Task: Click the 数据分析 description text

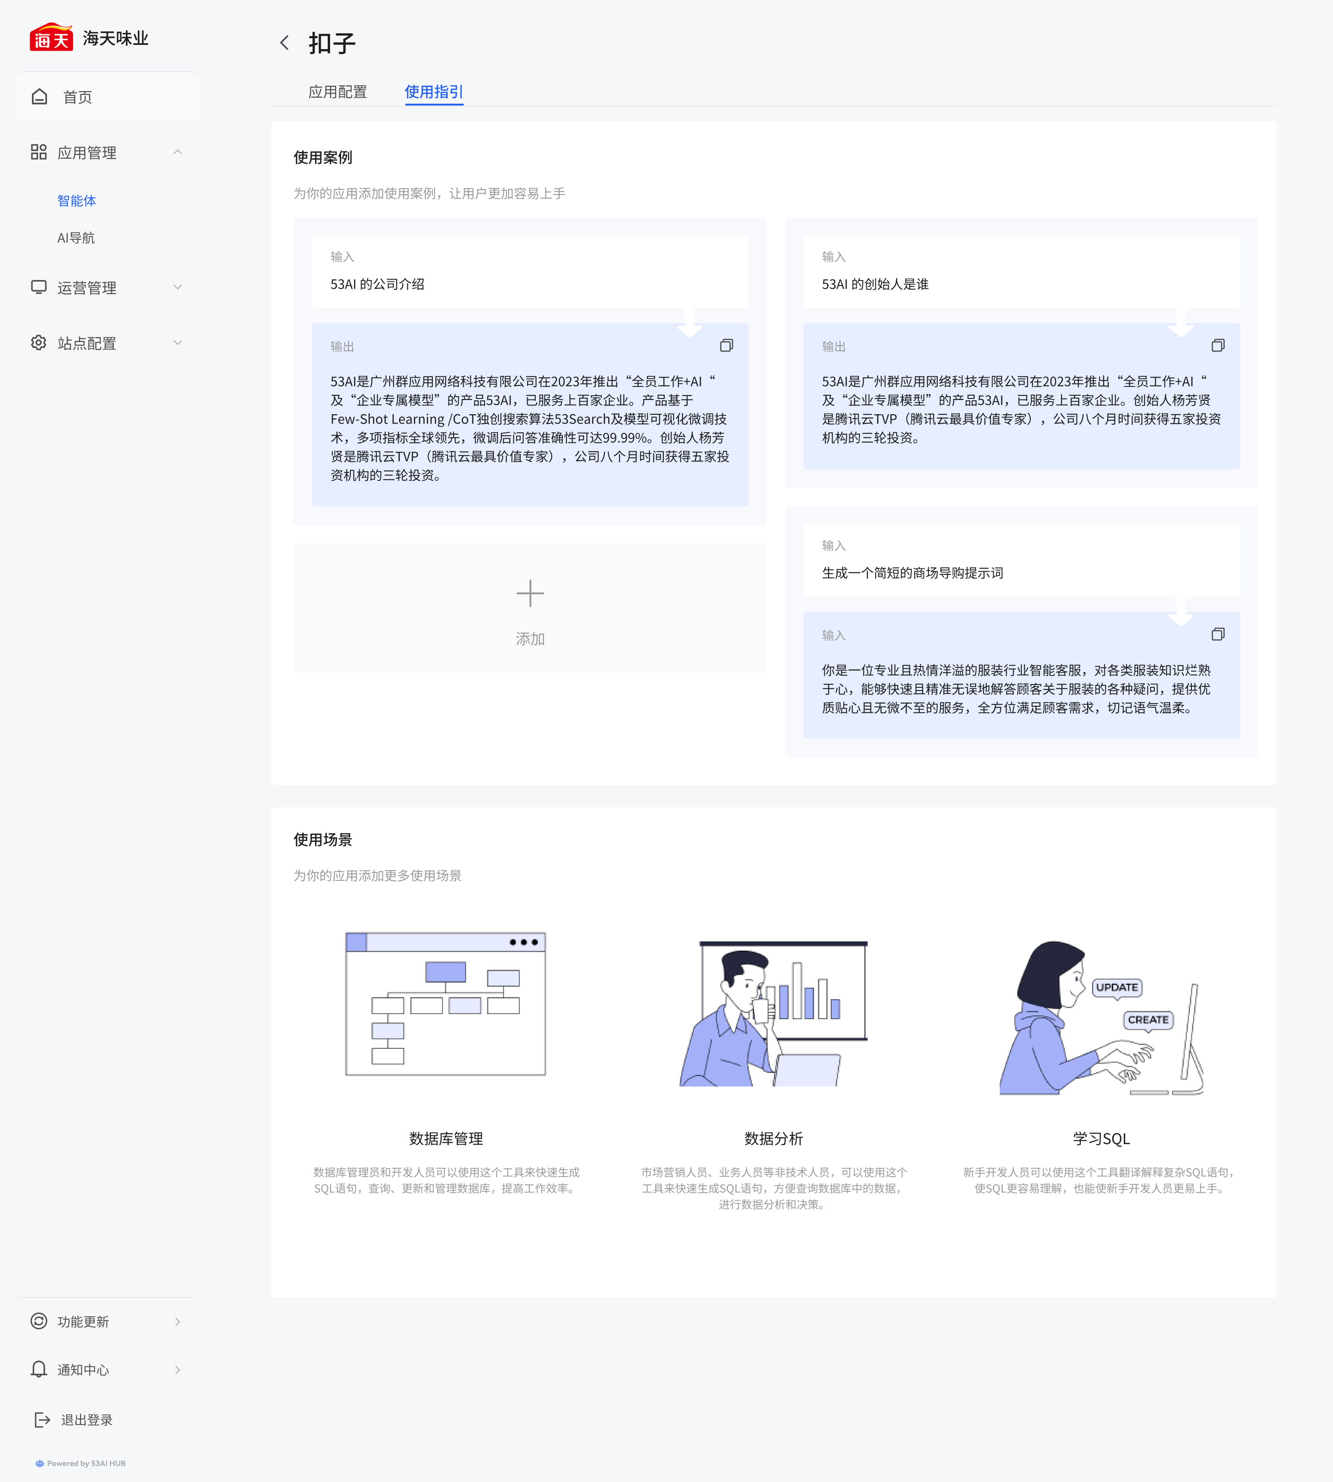Action: pos(773,1189)
